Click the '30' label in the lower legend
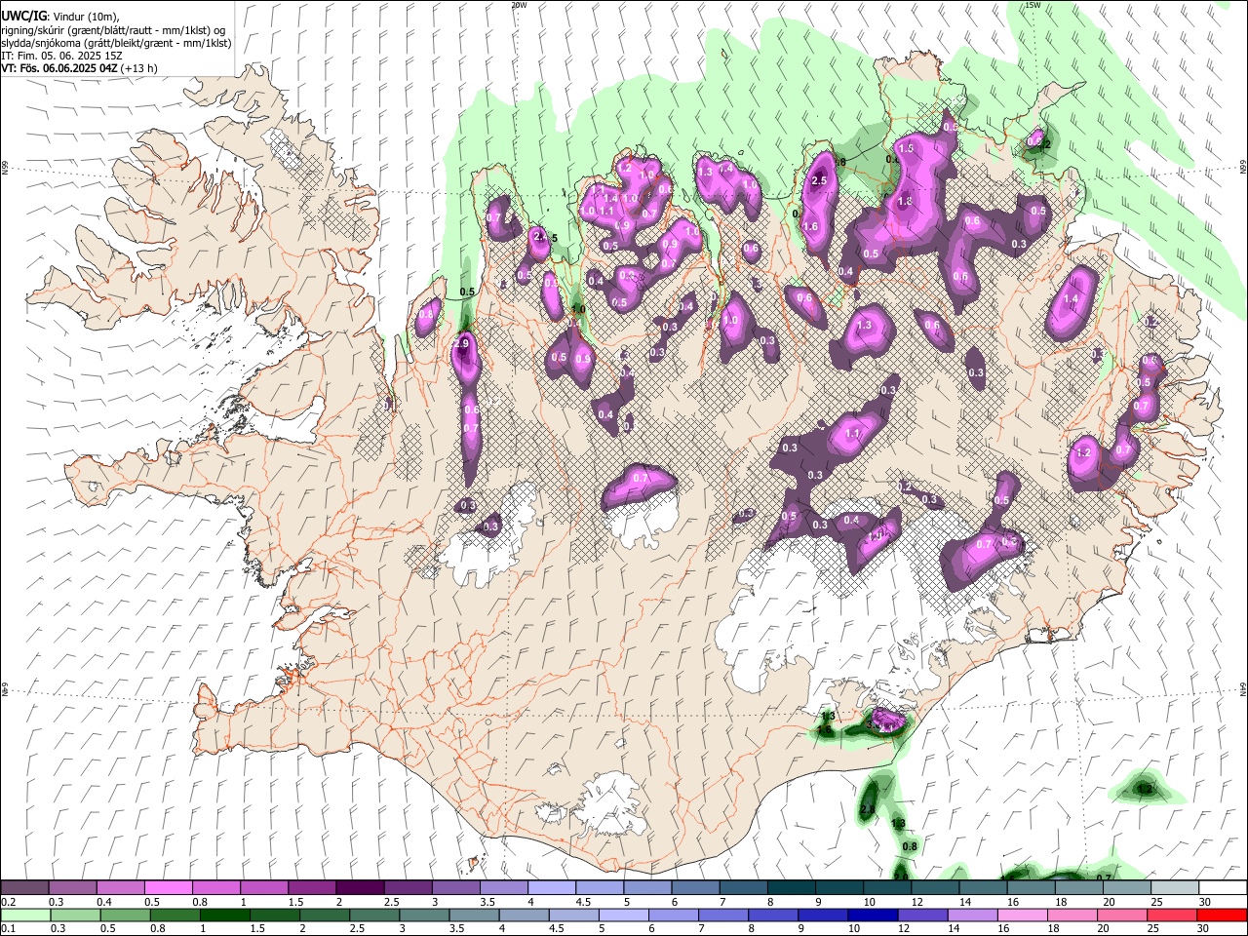 (x=1205, y=929)
